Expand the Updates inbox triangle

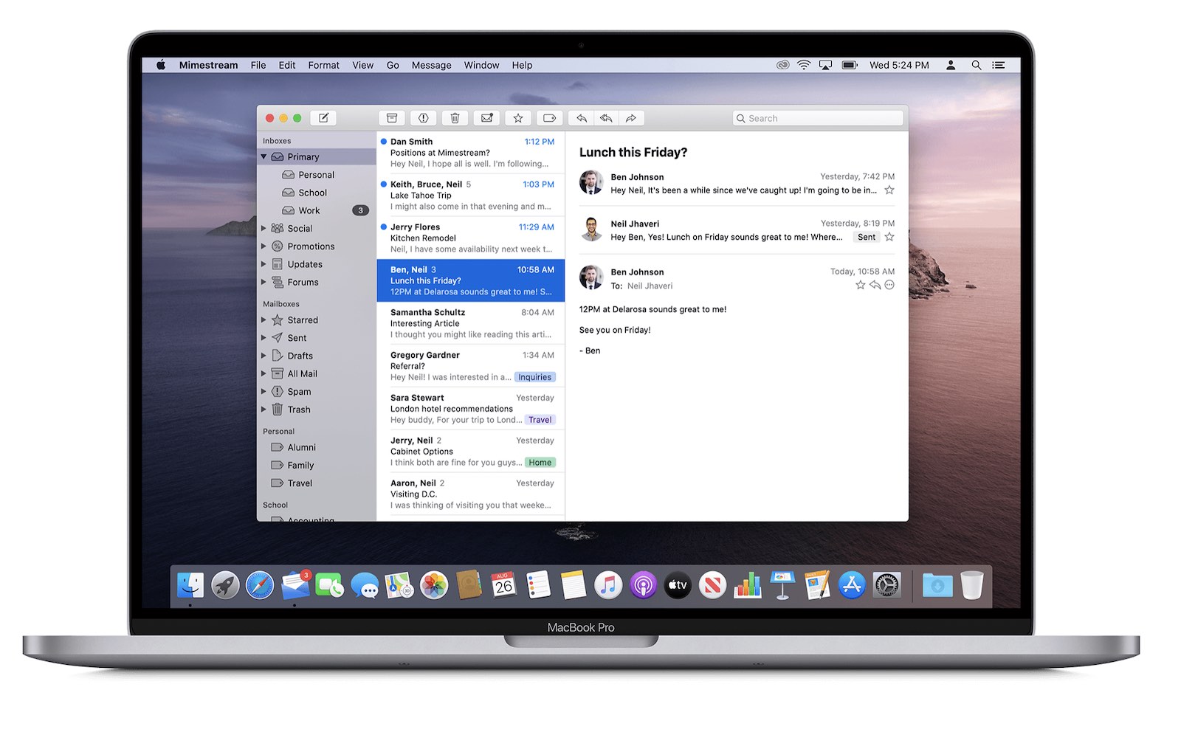tap(264, 263)
